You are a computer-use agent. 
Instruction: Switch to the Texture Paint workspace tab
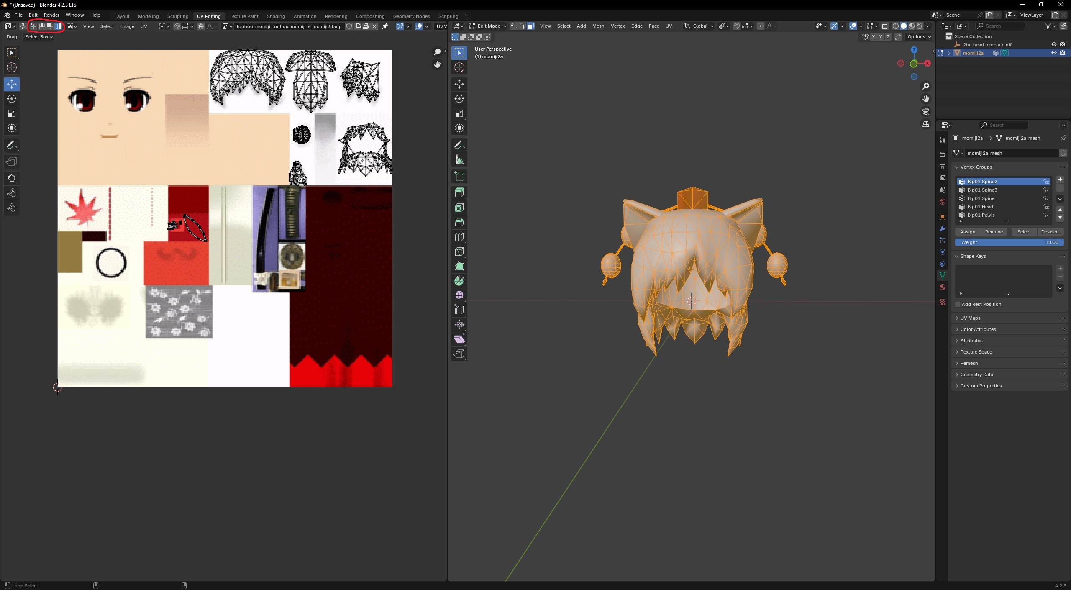point(243,16)
